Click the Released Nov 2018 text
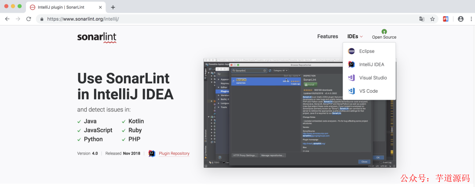 point(123,153)
